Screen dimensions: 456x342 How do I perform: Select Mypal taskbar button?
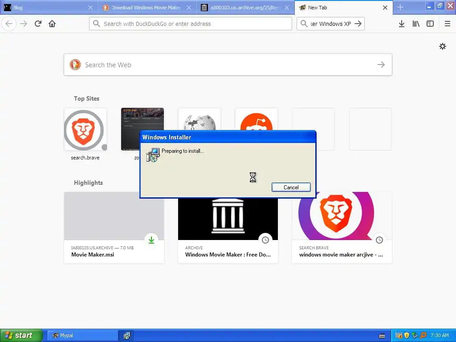point(82,335)
